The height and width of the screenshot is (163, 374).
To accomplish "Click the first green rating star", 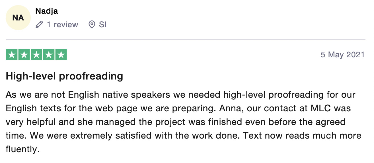I will click(x=12, y=55).
